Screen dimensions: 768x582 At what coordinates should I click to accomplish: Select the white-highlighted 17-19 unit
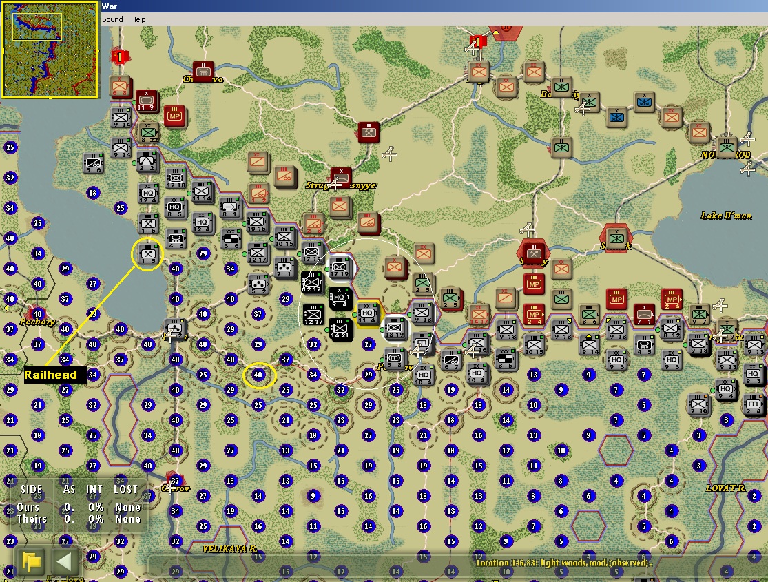coord(340,267)
